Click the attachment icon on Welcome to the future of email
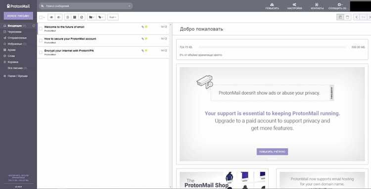The width and height of the screenshot is (371, 189). coord(142,27)
